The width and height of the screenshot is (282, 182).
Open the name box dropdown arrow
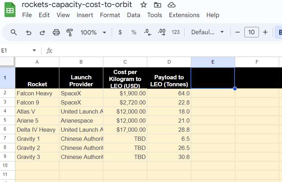34,51
